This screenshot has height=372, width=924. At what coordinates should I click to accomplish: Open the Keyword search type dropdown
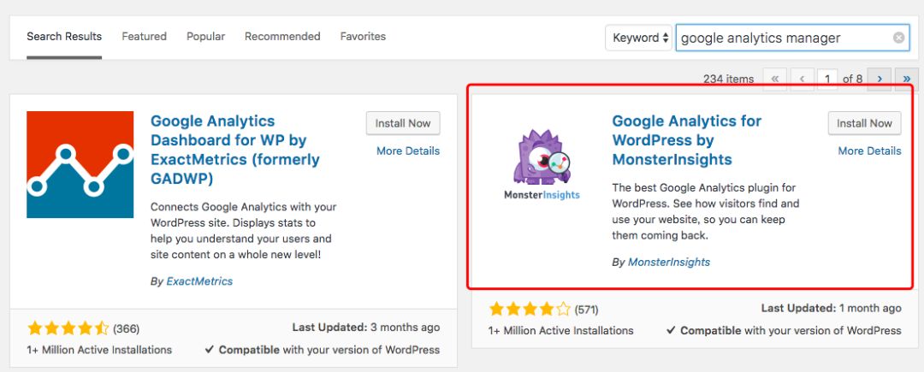[x=639, y=38]
